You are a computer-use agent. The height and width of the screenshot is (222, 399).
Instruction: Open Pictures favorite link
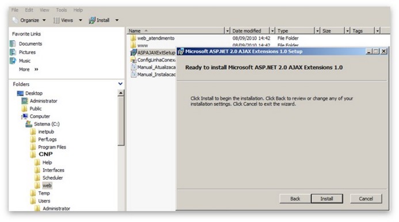pyautogui.click(x=27, y=52)
